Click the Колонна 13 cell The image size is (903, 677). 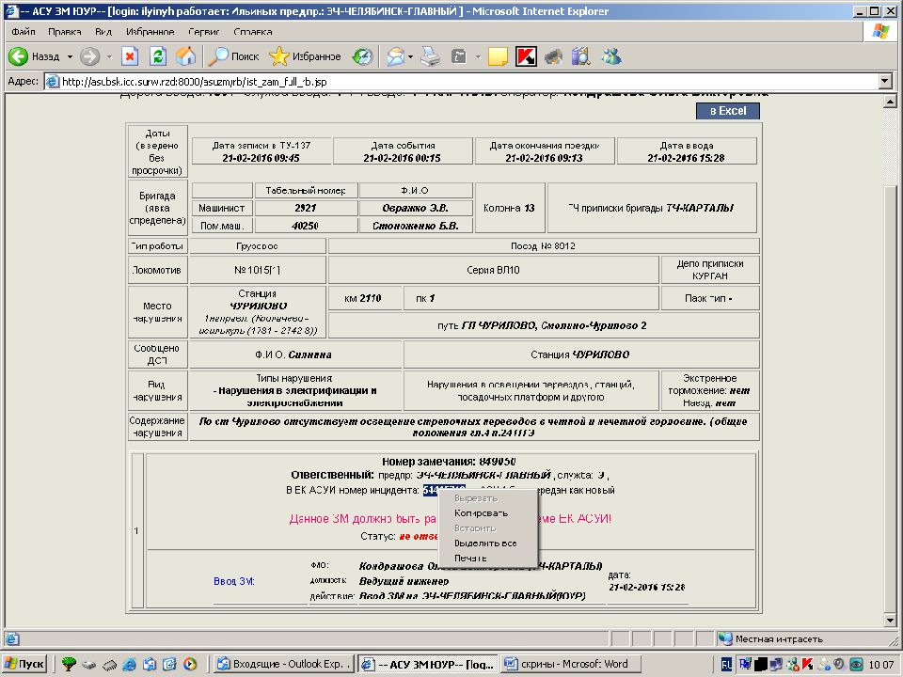[x=509, y=208]
